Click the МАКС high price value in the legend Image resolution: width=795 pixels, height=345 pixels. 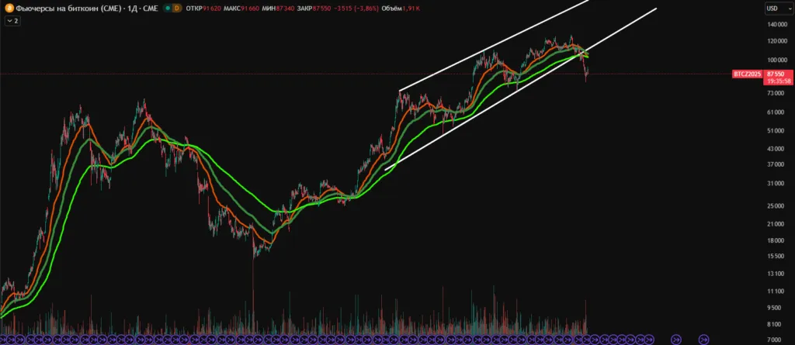tap(249, 9)
